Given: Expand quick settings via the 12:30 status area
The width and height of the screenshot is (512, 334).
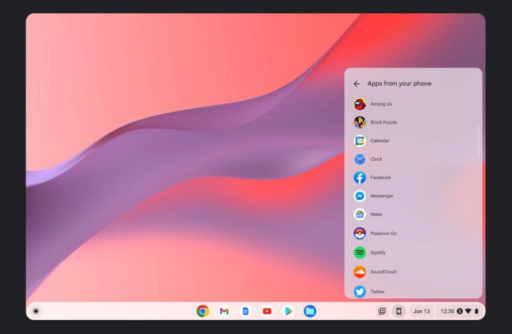Looking at the screenshot, I should click(459, 311).
